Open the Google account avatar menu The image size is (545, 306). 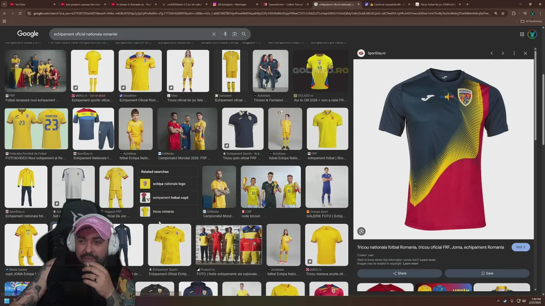[x=532, y=34]
